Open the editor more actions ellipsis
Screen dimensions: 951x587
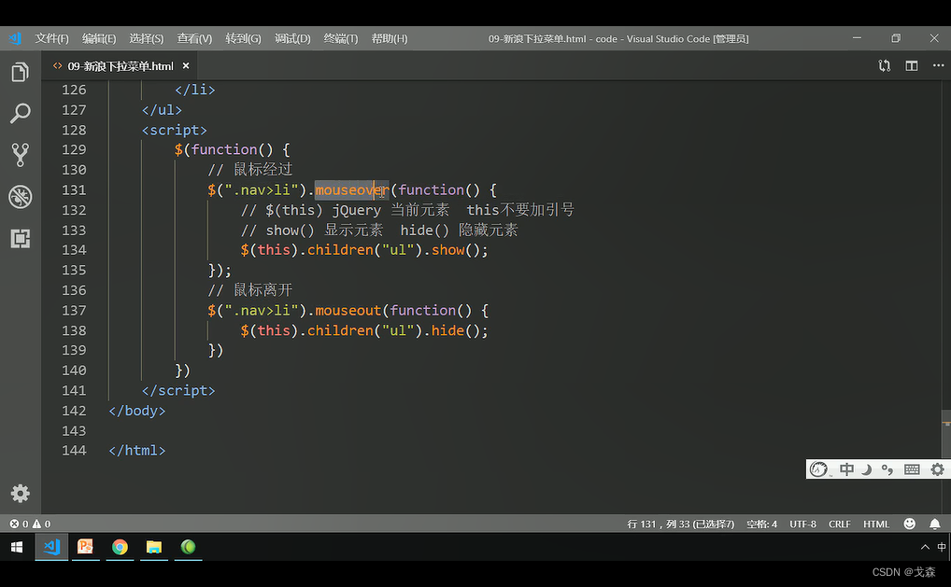click(x=938, y=65)
